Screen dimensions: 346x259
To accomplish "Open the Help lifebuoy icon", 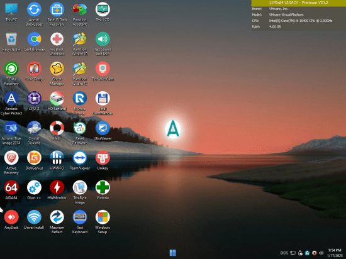I will click(x=57, y=131).
